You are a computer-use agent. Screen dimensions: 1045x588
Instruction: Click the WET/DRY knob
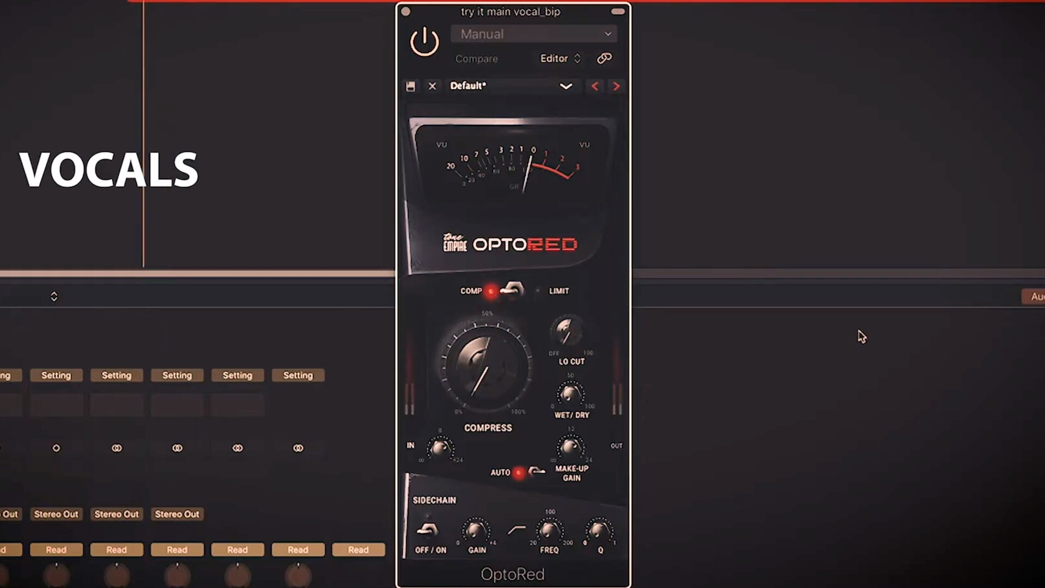click(x=570, y=393)
